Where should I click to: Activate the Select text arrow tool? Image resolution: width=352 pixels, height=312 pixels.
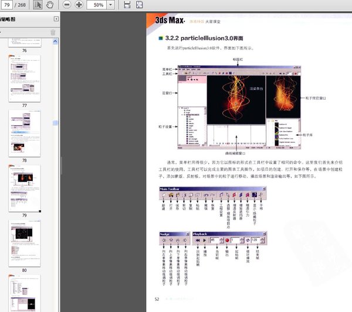[x=38, y=5]
